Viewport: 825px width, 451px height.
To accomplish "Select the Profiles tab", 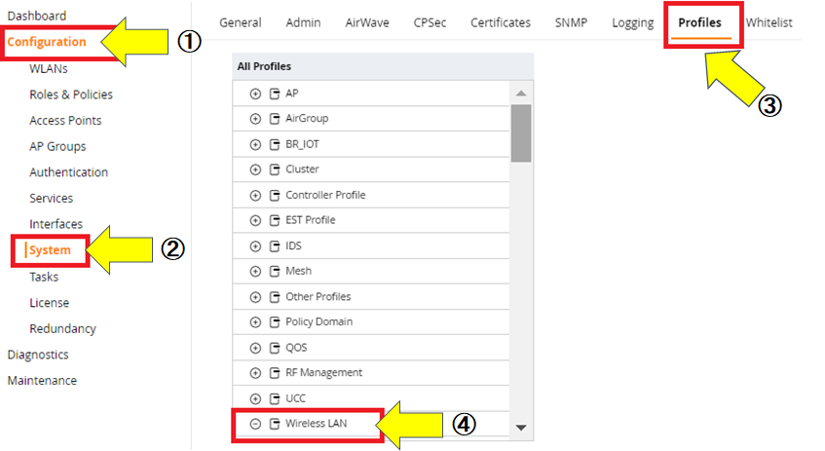I will (699, 22).
